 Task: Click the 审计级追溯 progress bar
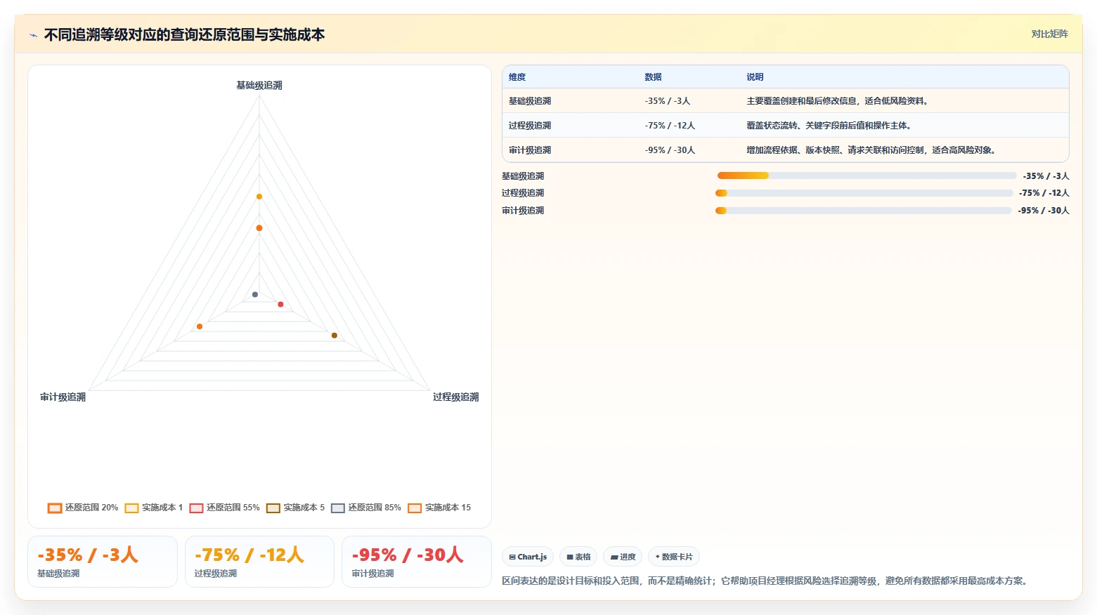pos(863,211)
